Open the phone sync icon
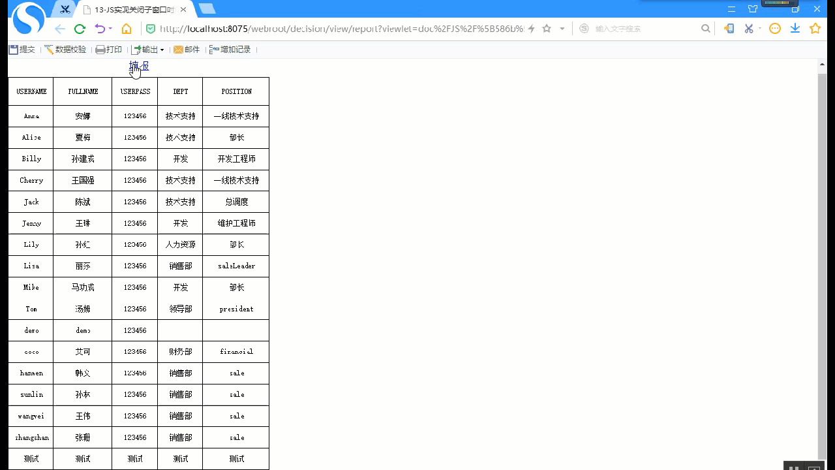 point(729,29)
